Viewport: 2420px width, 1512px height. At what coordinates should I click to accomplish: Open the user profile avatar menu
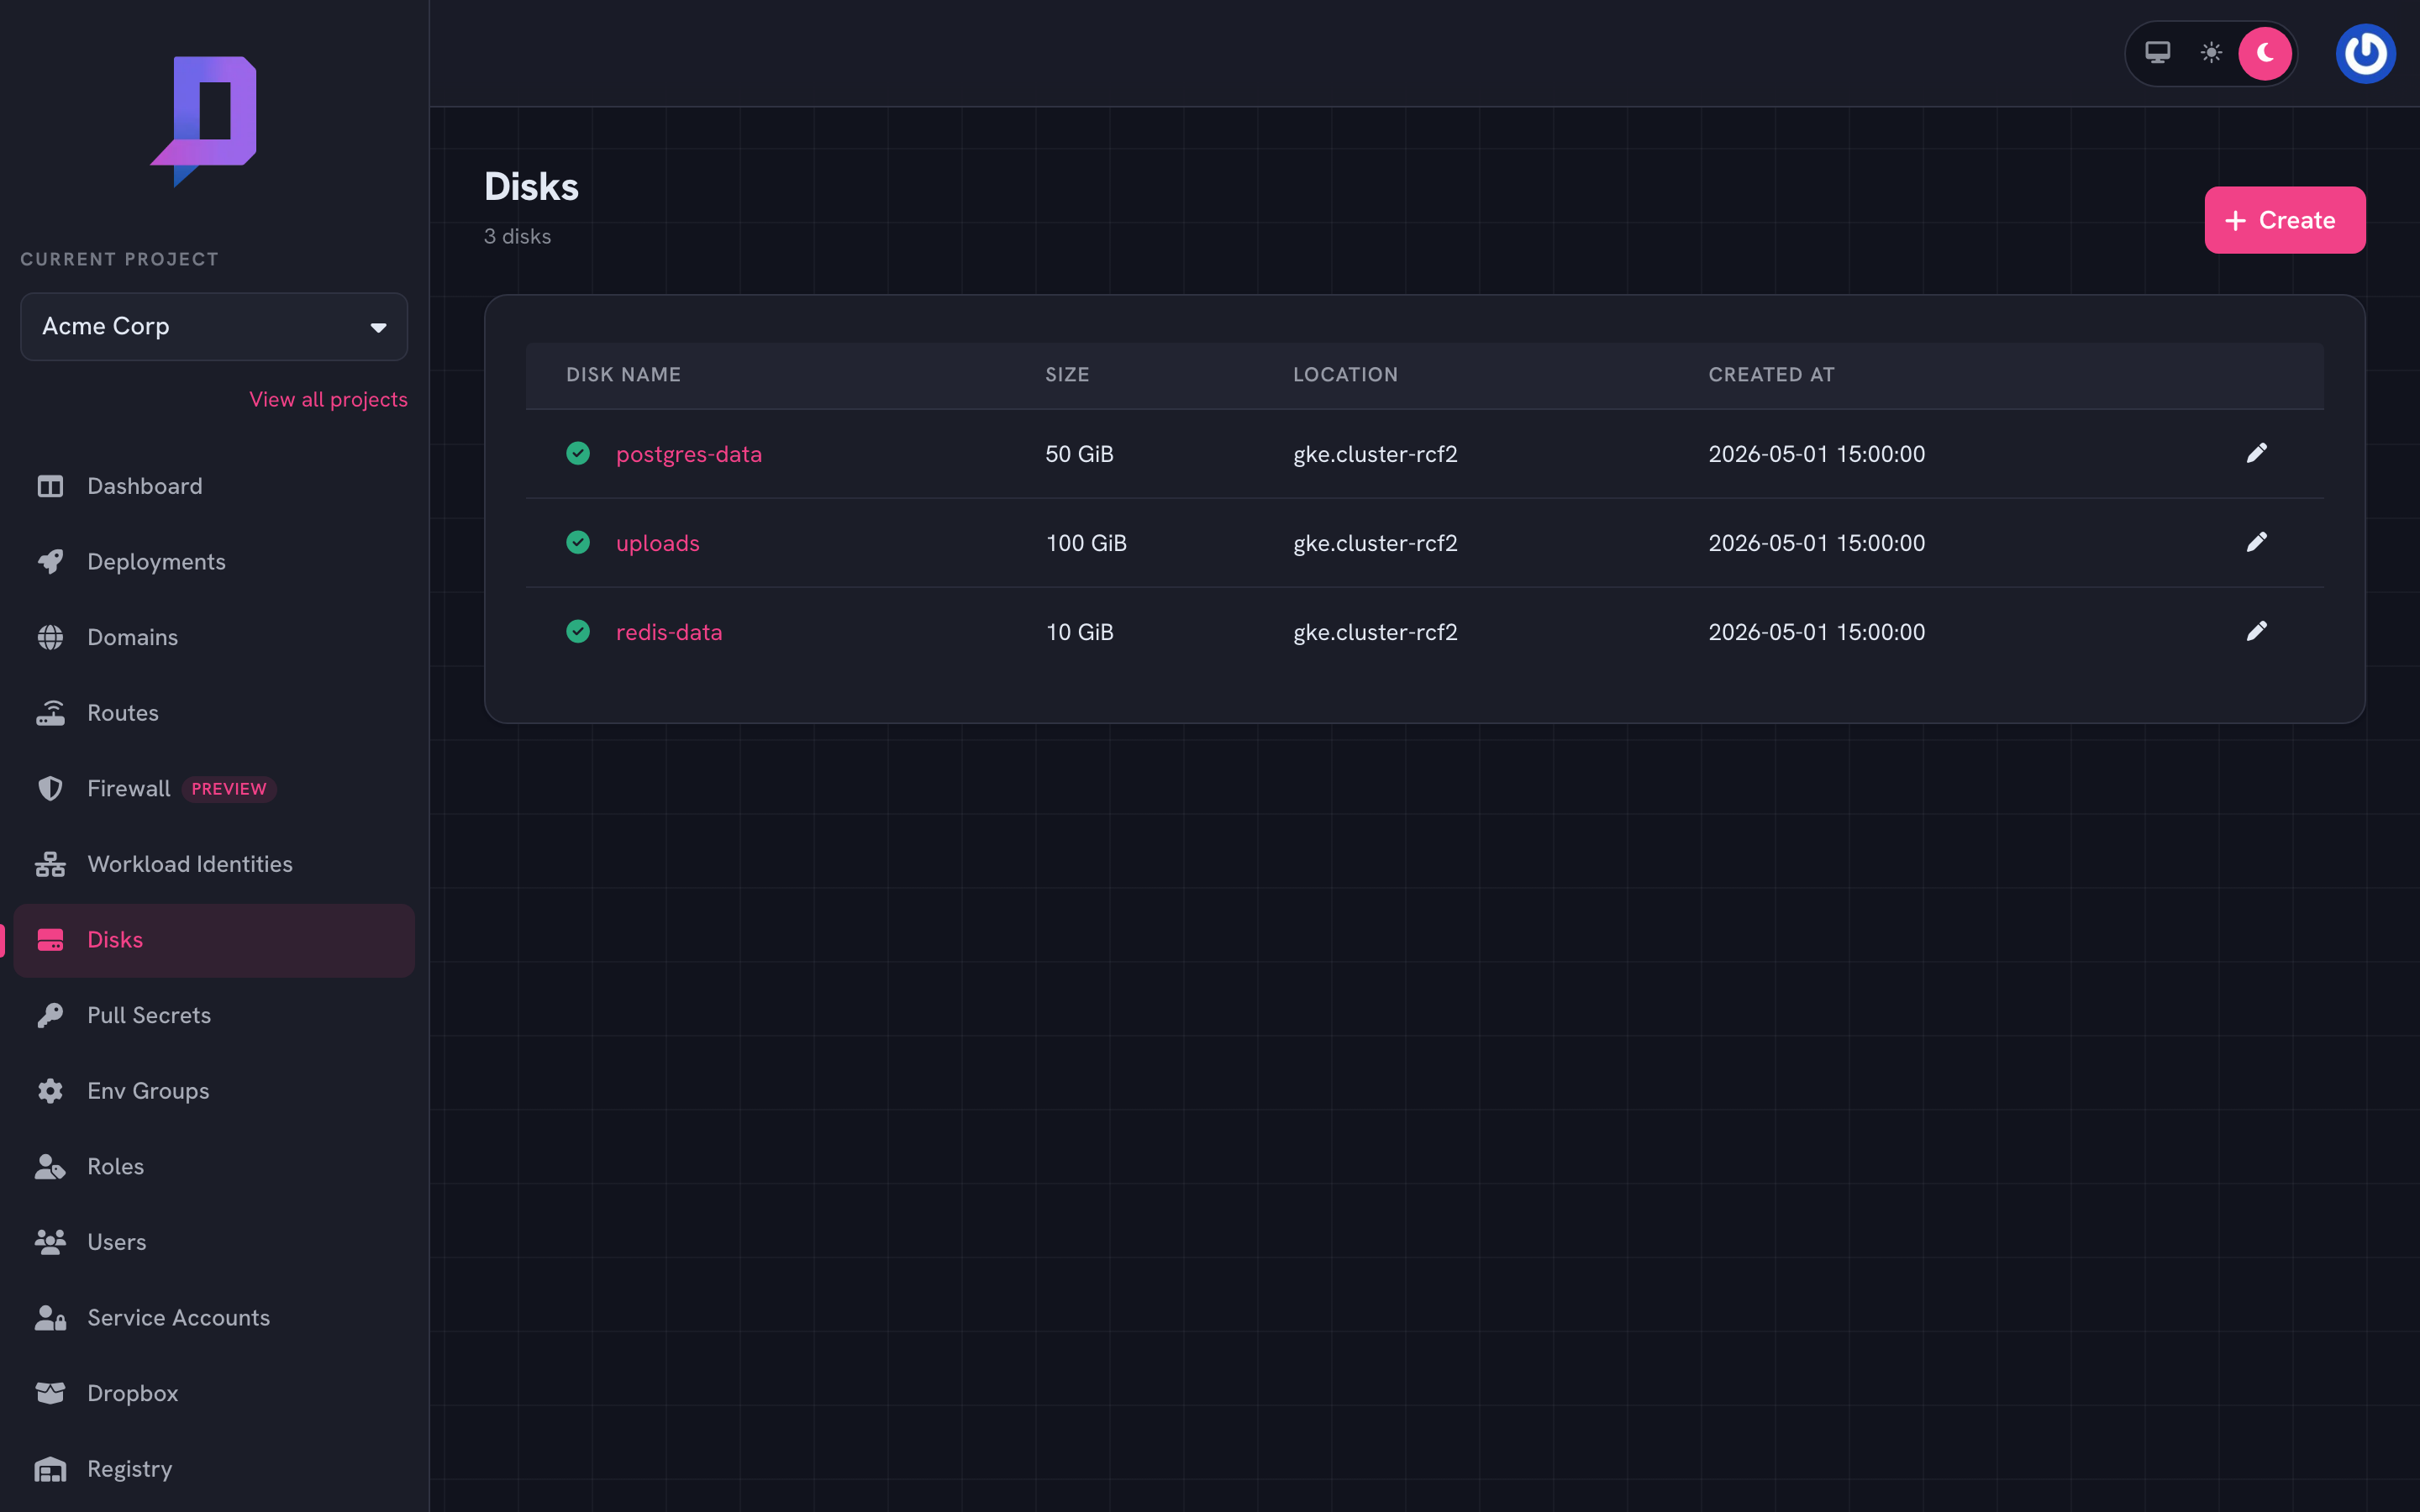pyautogui.click(x=2365, y=53)
